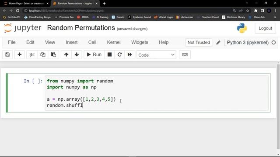Image resolution: width=280 pixels, height=157 pixels.
Task: Open the command palette keyboard icon
Action: click(185, 55)
